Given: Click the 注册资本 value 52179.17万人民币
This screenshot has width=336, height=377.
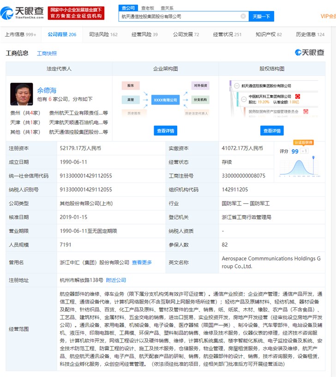Looking at the screenshot, I should point(80,148).
